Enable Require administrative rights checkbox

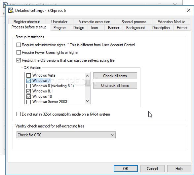19,45
